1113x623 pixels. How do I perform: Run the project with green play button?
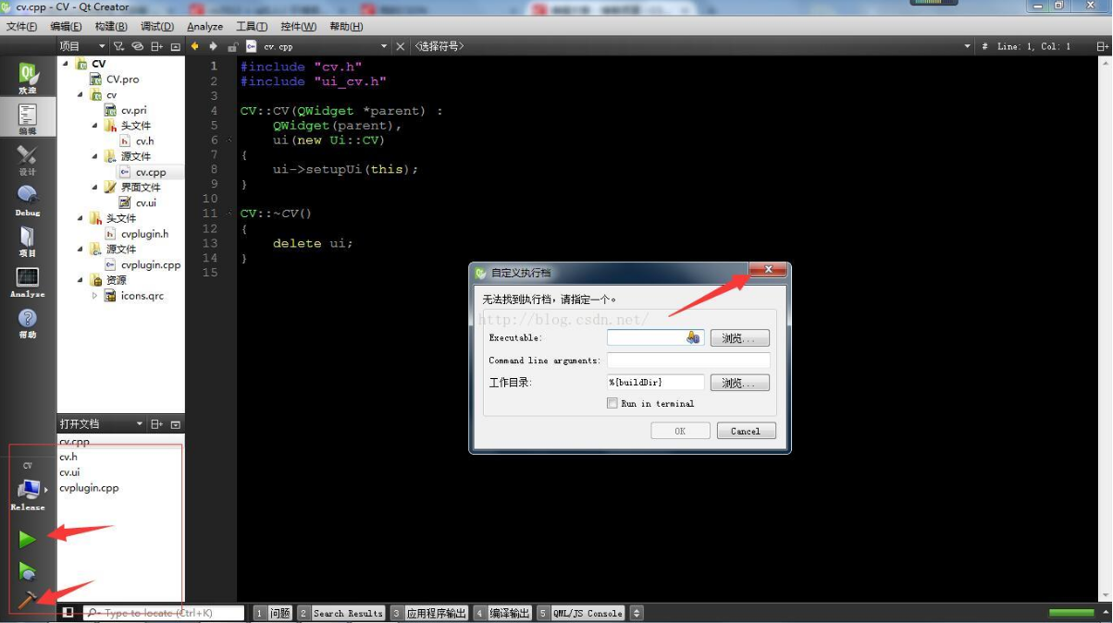point(28,539)
